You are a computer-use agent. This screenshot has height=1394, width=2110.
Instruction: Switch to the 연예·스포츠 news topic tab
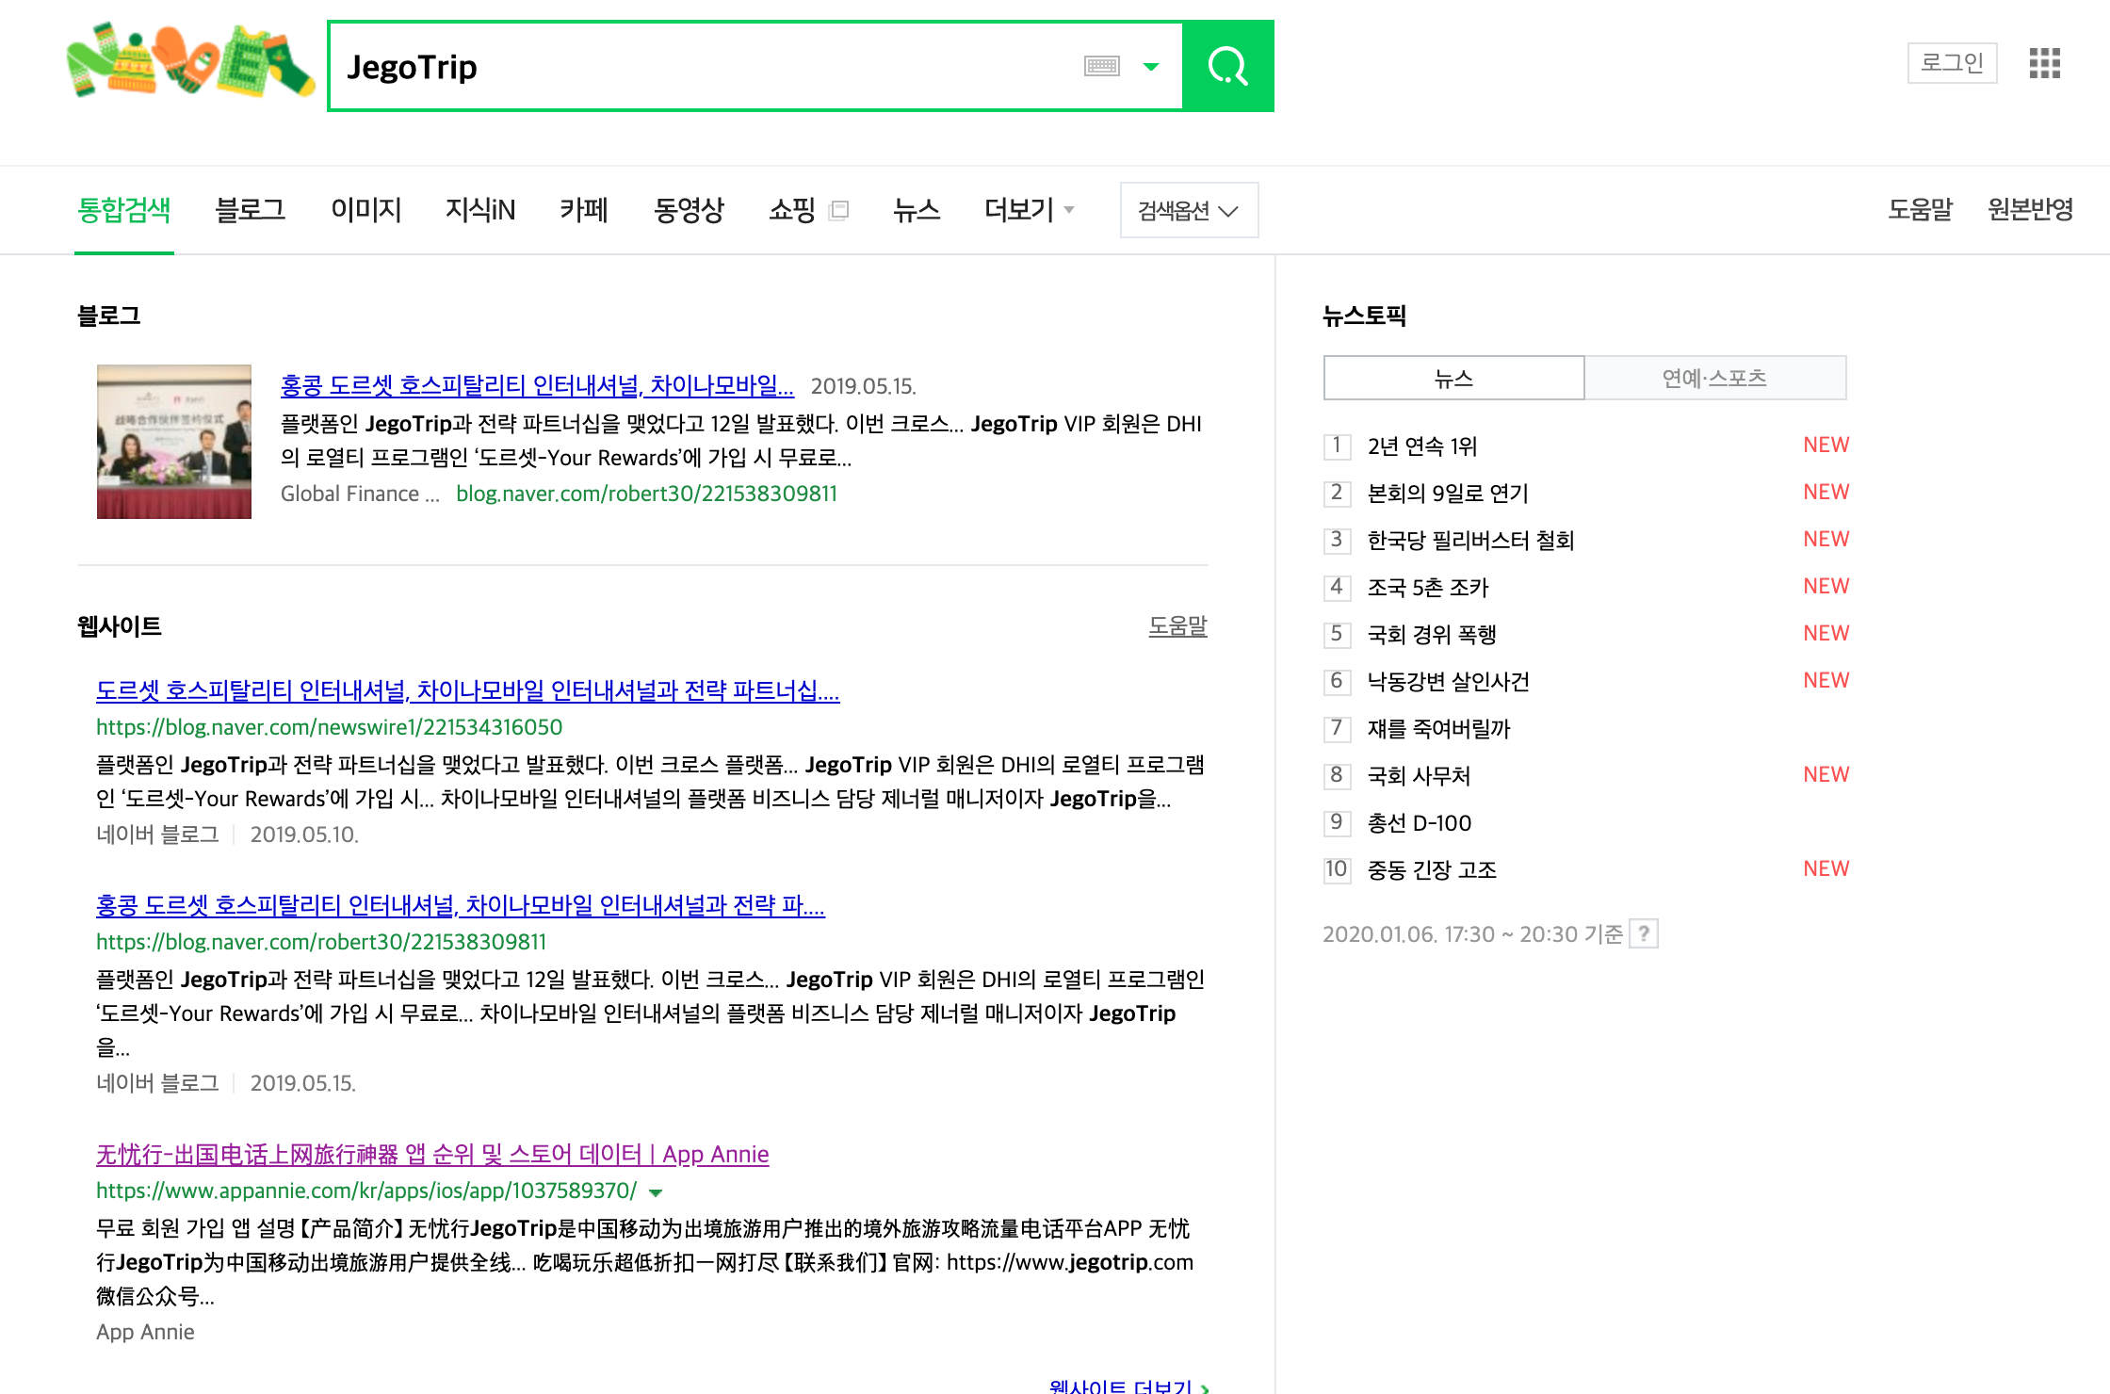1713,378
